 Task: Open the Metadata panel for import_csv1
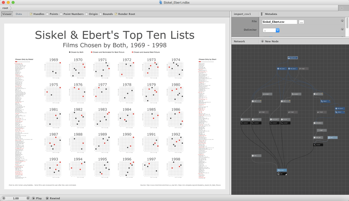click(x=269, y=14)
